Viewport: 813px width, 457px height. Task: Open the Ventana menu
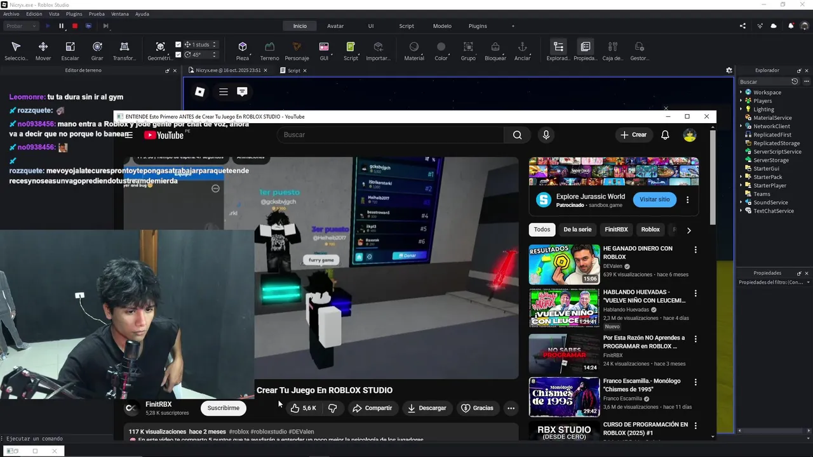[x=120, y=14]
